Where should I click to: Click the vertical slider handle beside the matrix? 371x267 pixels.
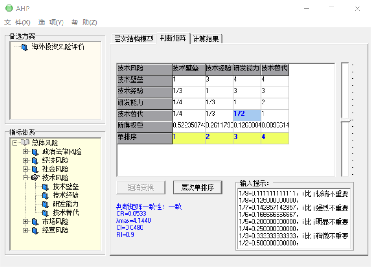(x=346, y=120)
